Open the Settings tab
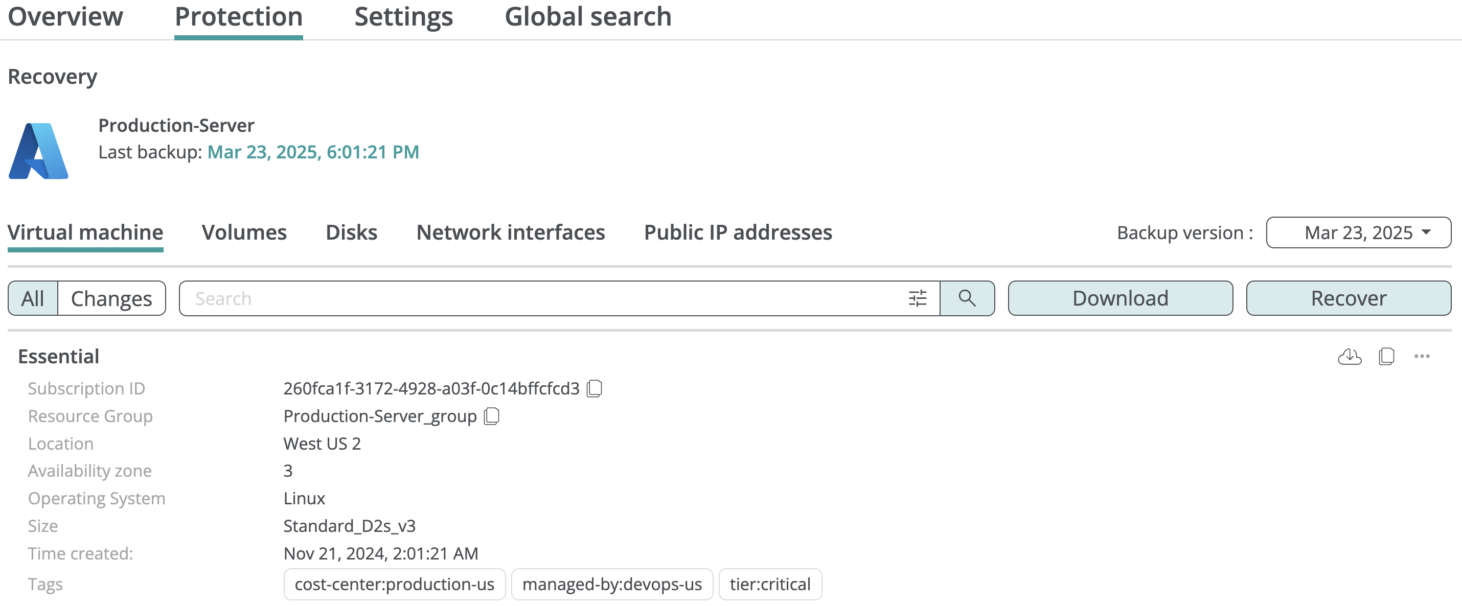1462x606 pixels. tap(403, 17)
